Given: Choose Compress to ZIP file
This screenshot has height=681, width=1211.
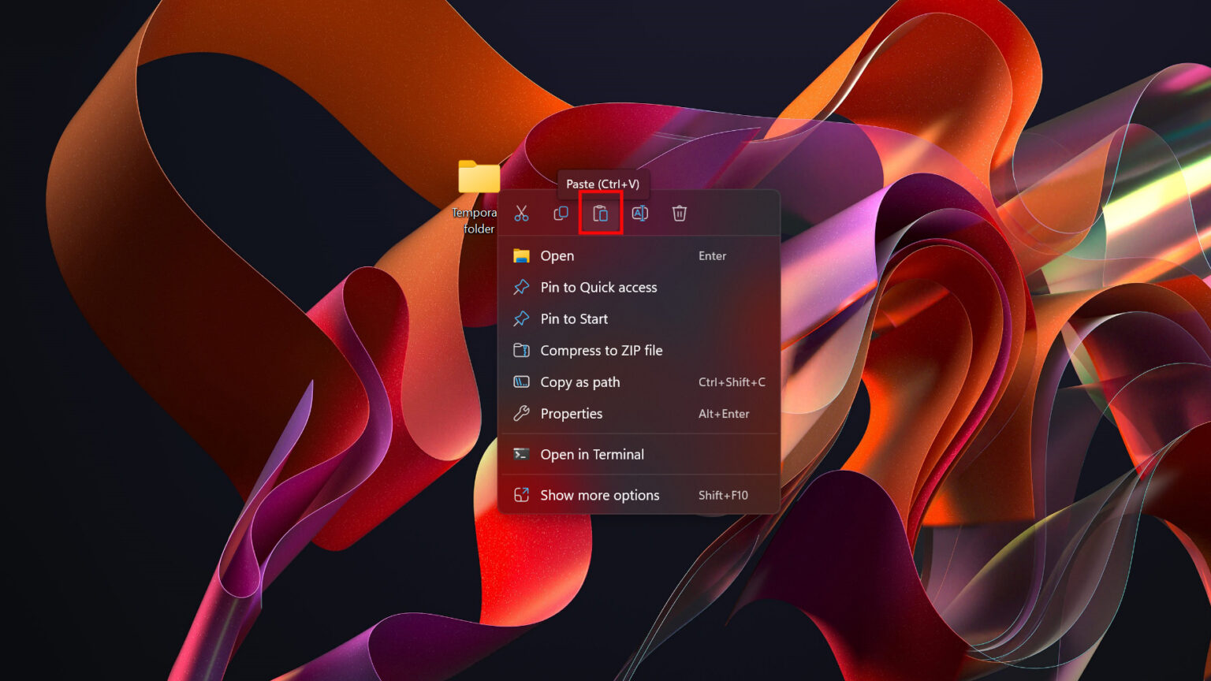Looking at the screenshot, I should tap(601, 350).
